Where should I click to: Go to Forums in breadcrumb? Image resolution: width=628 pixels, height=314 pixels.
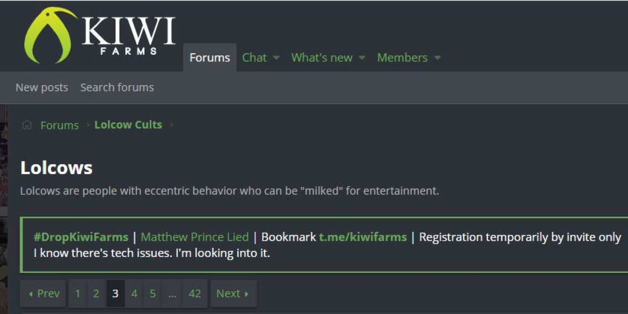pyautogui.click(x=60, y=125)
